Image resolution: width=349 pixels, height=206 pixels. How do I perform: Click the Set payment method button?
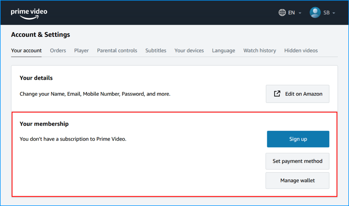[x=297, y=161]
